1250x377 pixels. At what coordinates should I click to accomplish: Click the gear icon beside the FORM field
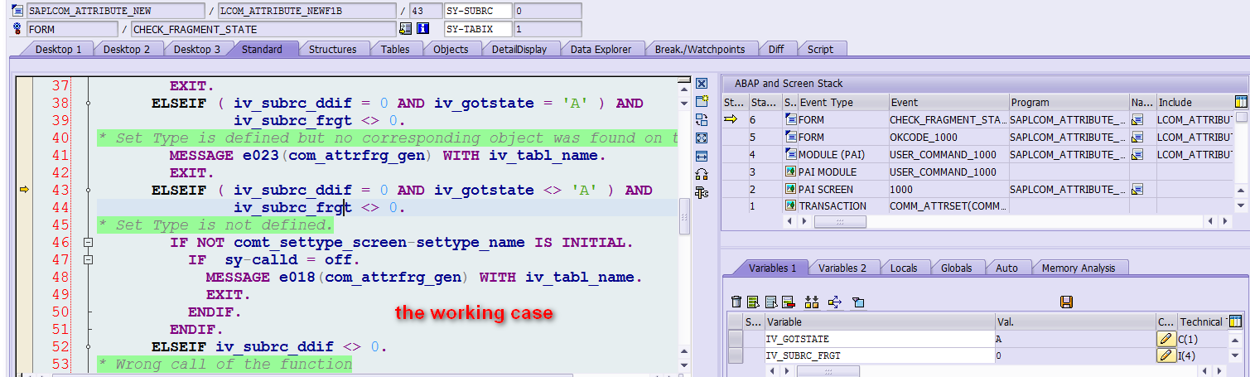[18, 29]
